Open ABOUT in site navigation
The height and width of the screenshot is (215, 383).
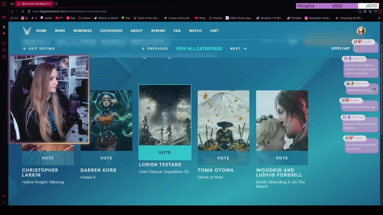(137, 31)
